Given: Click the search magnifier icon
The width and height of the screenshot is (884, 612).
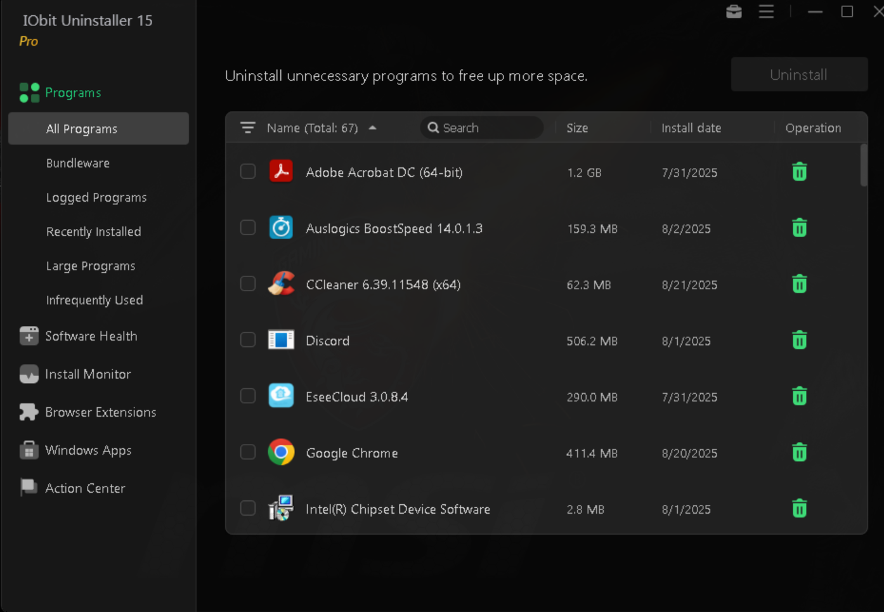Looking at the screenshot, I should (x=433, y=127).
